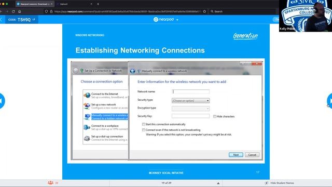Enable Start this connection automatically
Screen dimensions: 332x187
(144, 124)
